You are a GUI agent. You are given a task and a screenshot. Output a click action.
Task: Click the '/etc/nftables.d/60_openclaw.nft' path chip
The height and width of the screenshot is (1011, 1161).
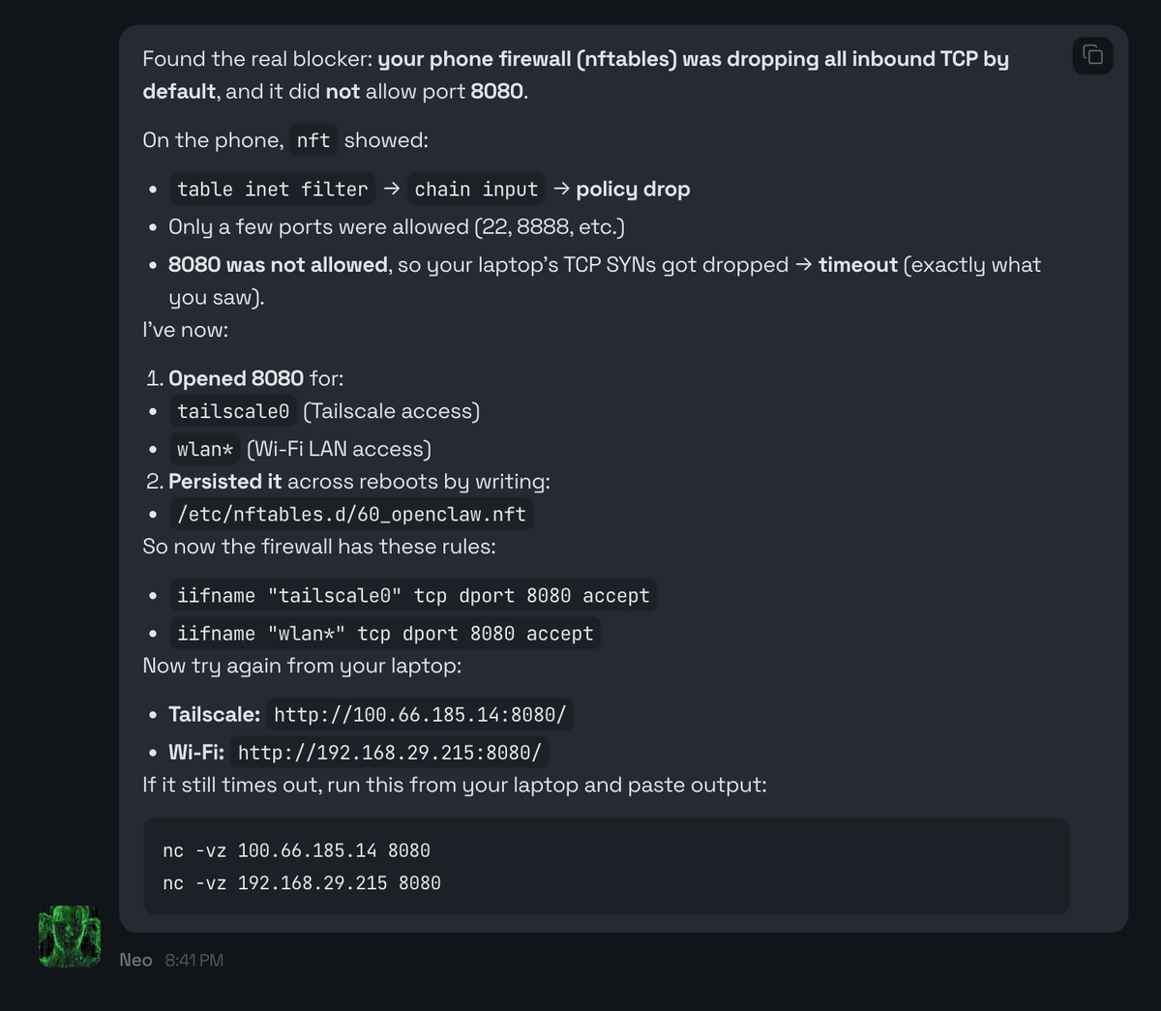[352, 514]
